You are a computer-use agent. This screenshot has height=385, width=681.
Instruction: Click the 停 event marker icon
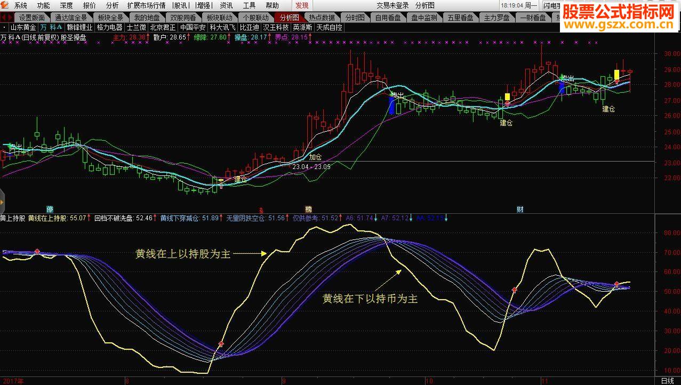pyautogui.click(x=50, y=209)
